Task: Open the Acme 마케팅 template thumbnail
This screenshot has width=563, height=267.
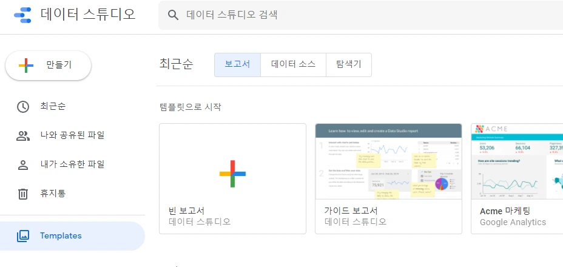Action: (517, 161)
